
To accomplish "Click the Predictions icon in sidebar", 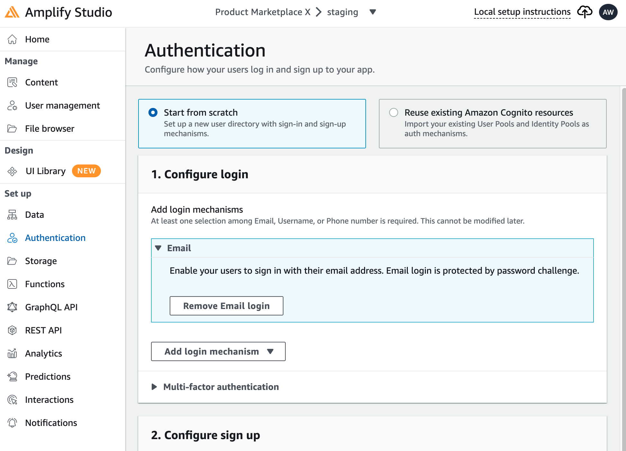I will (12, 376).
